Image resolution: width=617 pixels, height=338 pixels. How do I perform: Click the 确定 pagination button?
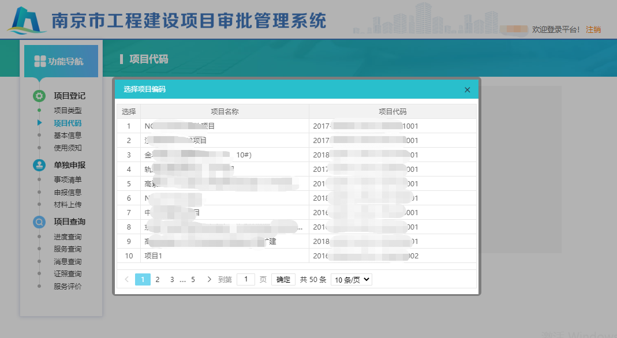[x=283, y=279]
